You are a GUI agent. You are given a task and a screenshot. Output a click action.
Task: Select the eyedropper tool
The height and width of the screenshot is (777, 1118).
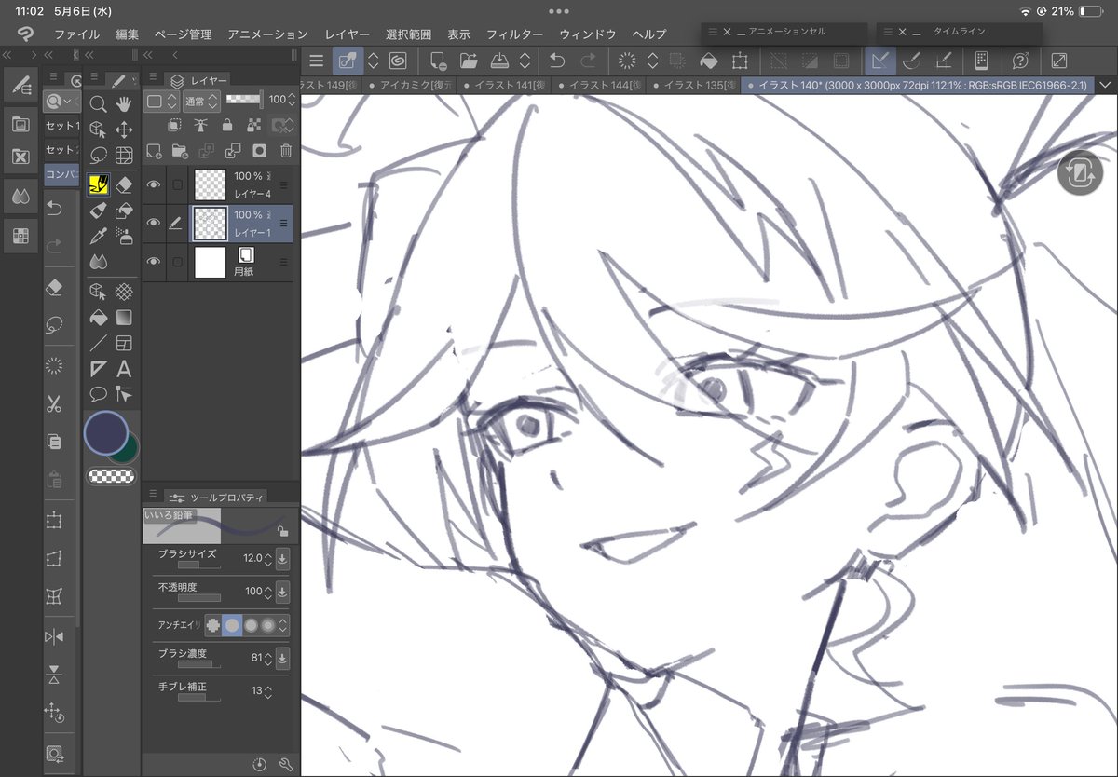98,237
